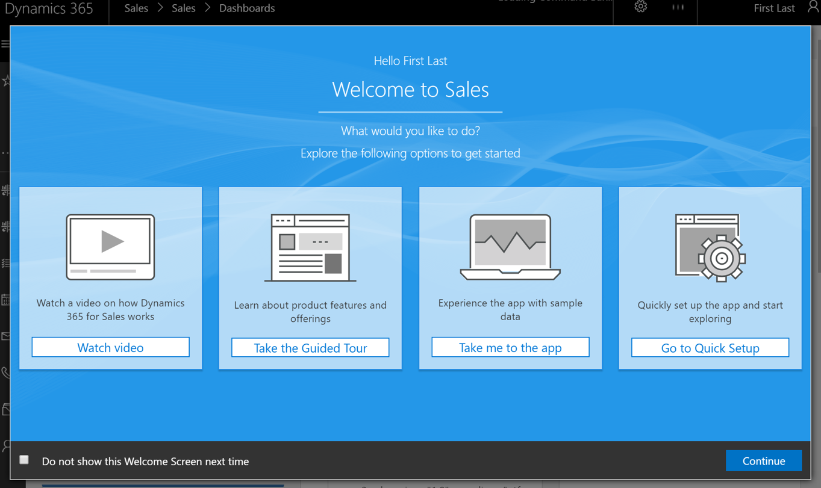Select Dashboards in the breadcrumb navigation
Image resolution: width=821 pixels, height=488 pixels.
click(x=247, y=8)
